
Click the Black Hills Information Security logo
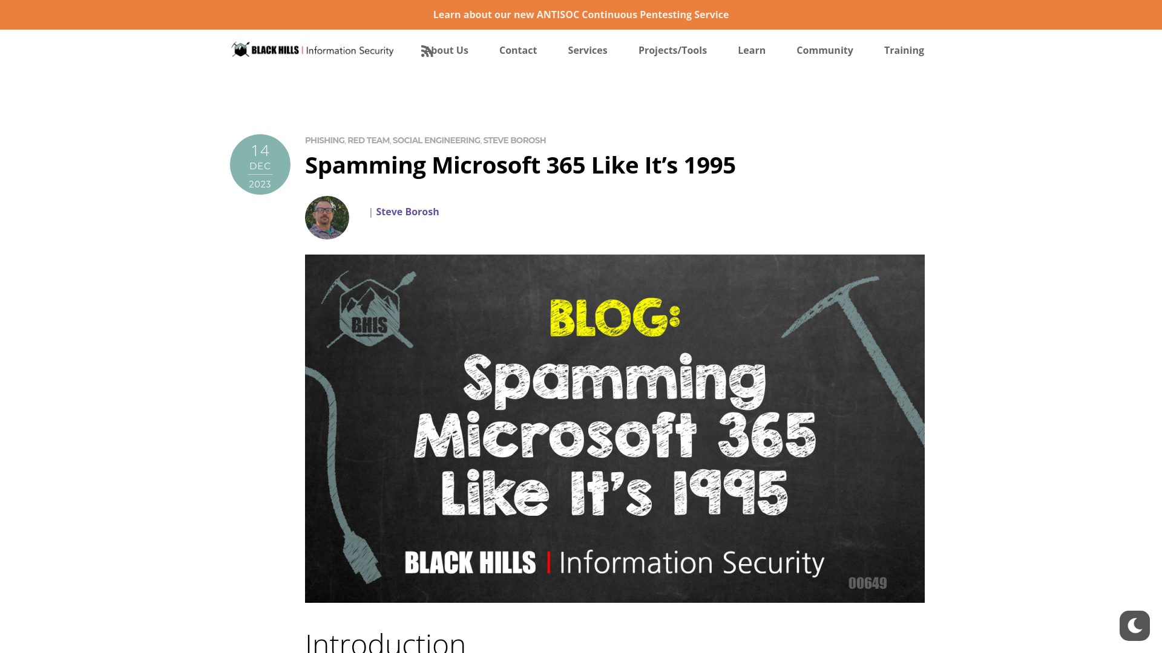(x=311, y=50)
